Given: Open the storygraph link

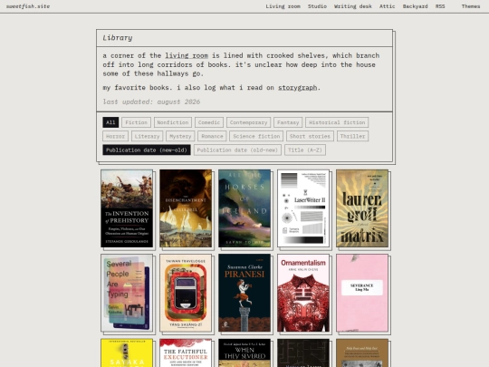Looking at the screenshot, I should click(297, 88).
